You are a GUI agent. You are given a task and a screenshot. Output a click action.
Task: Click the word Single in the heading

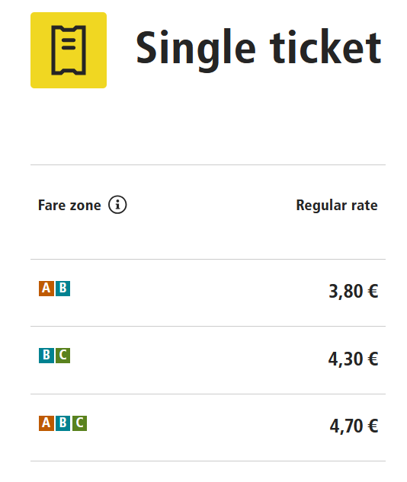196,50
